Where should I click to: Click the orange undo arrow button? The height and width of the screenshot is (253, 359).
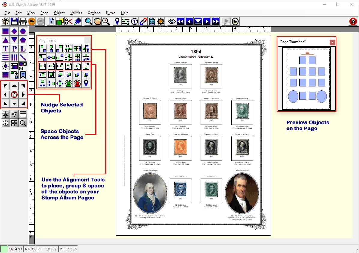pos(32,22)
